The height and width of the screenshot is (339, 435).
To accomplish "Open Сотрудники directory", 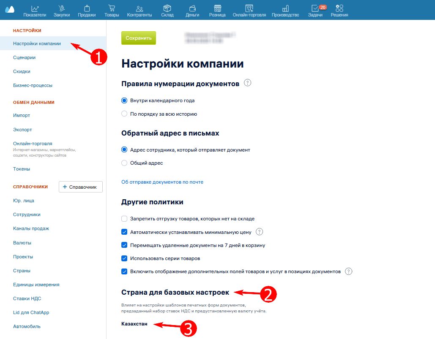I will [x=27, y=214].
